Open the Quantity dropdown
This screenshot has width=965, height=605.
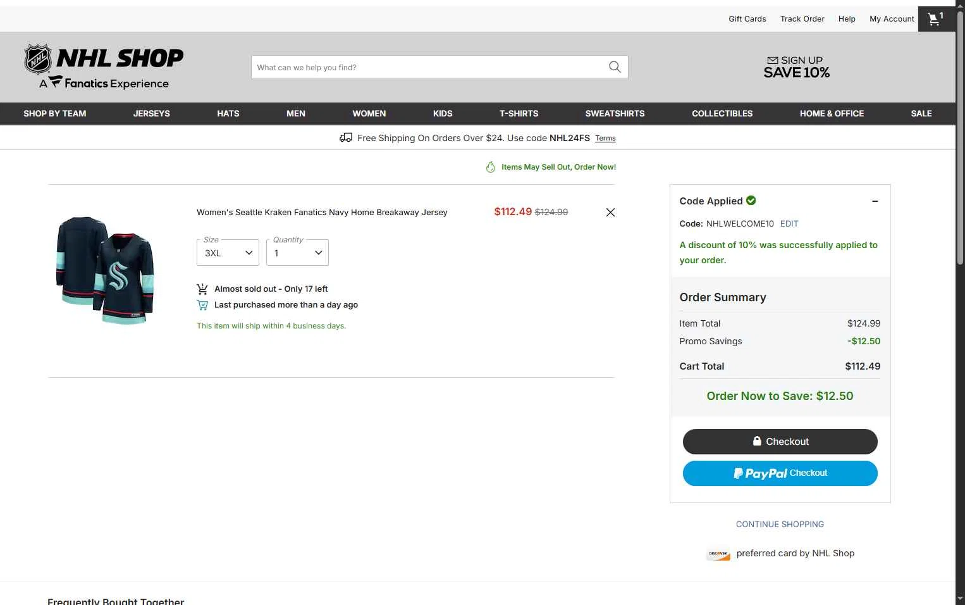coord(297,253)
